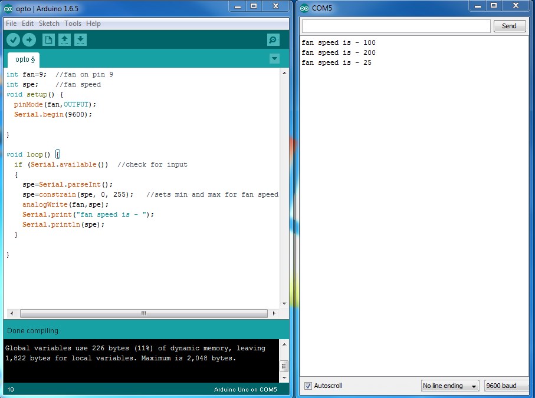
Task: Click the 'void loop()' line
Action: (x=34, y=154)
